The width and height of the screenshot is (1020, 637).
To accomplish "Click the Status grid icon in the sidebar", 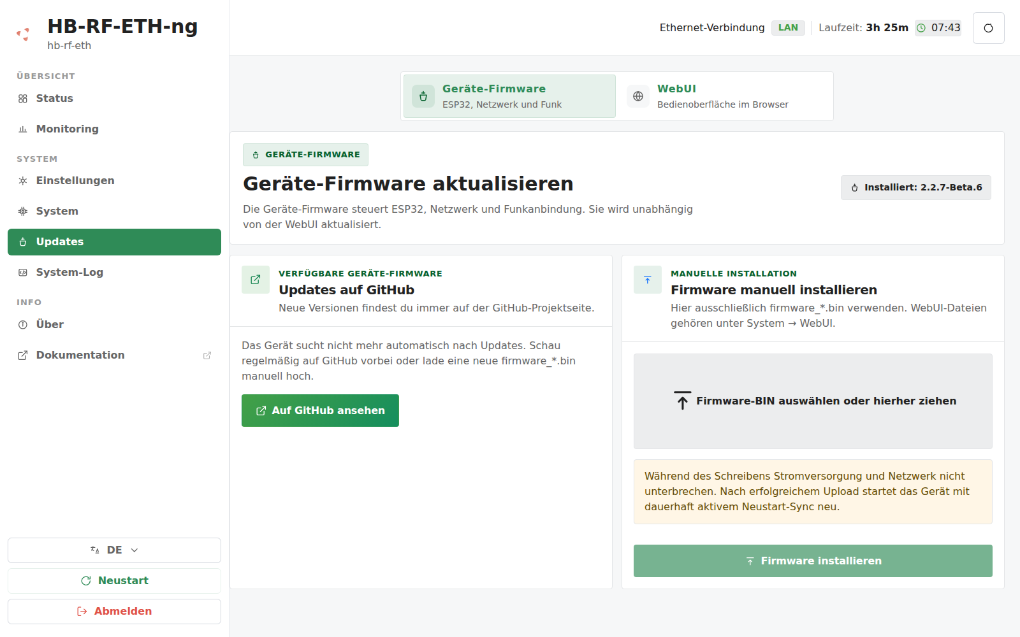I will (23, 99).
